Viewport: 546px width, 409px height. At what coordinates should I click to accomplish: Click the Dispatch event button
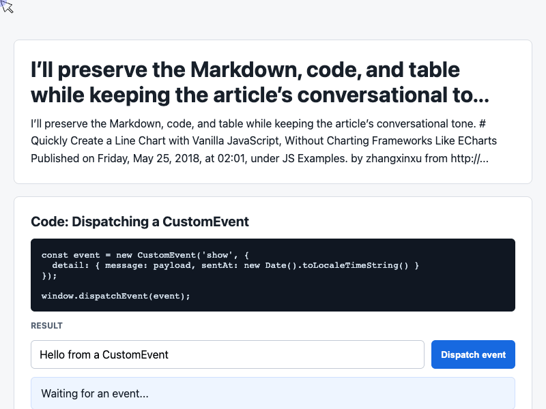(x=473, y=354)
